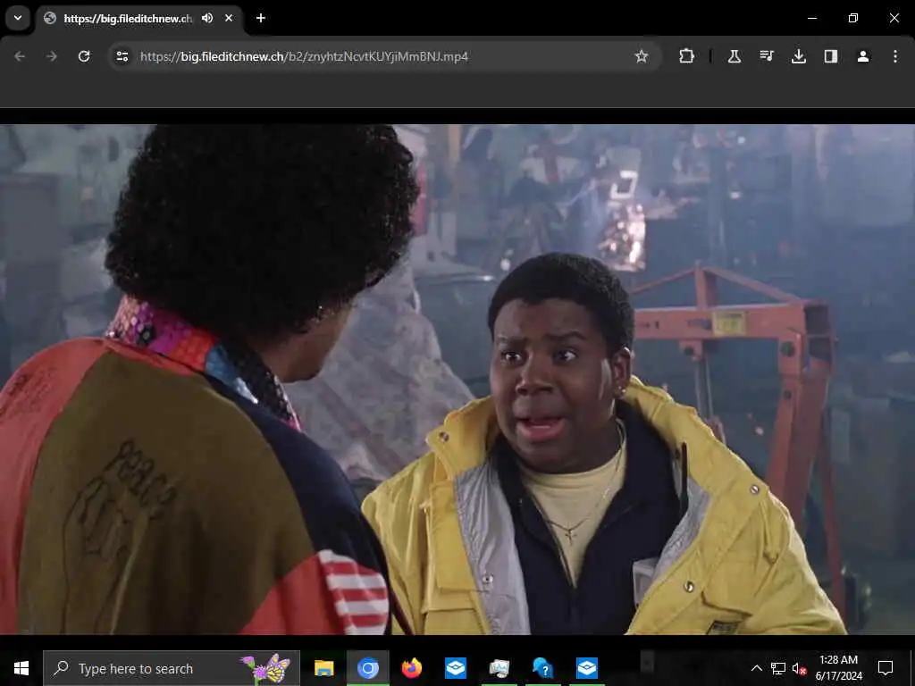Screen dimensions: 915x686
Task: Open File Explorer from taskbar
Action: pos(323,668)
